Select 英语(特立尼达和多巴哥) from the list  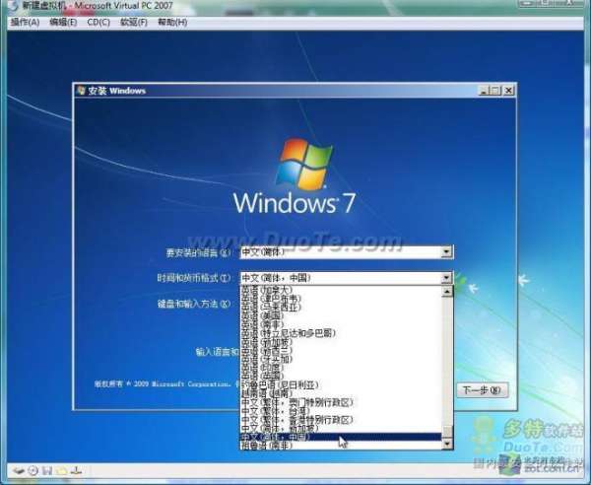point(341,333)
